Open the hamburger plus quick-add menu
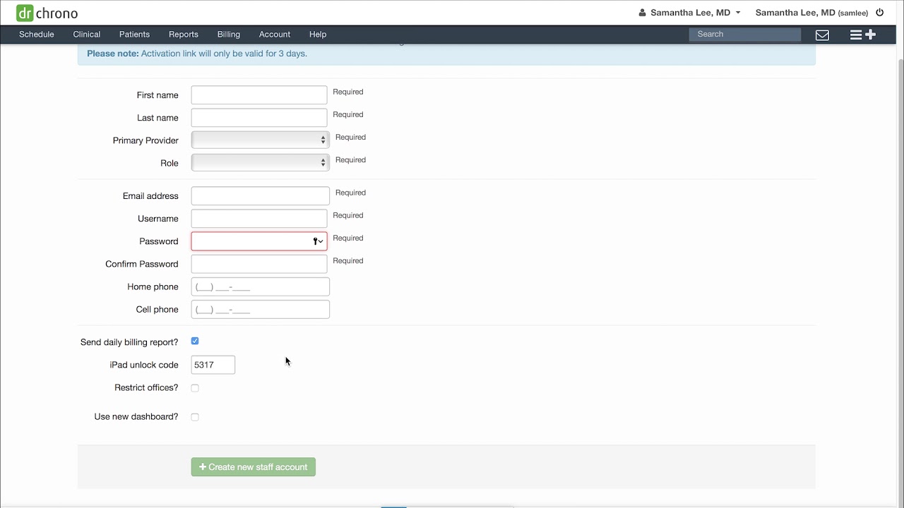 coord(862,35)
